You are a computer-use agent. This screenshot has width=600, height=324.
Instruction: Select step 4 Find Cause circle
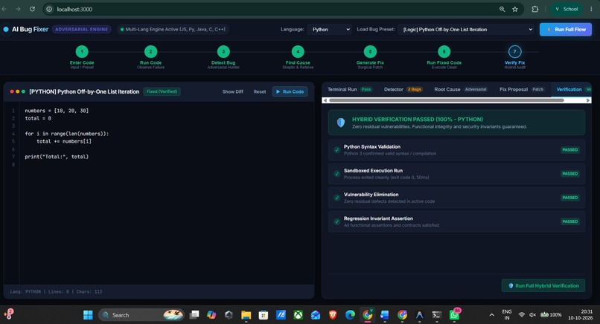tap(298, 51)
